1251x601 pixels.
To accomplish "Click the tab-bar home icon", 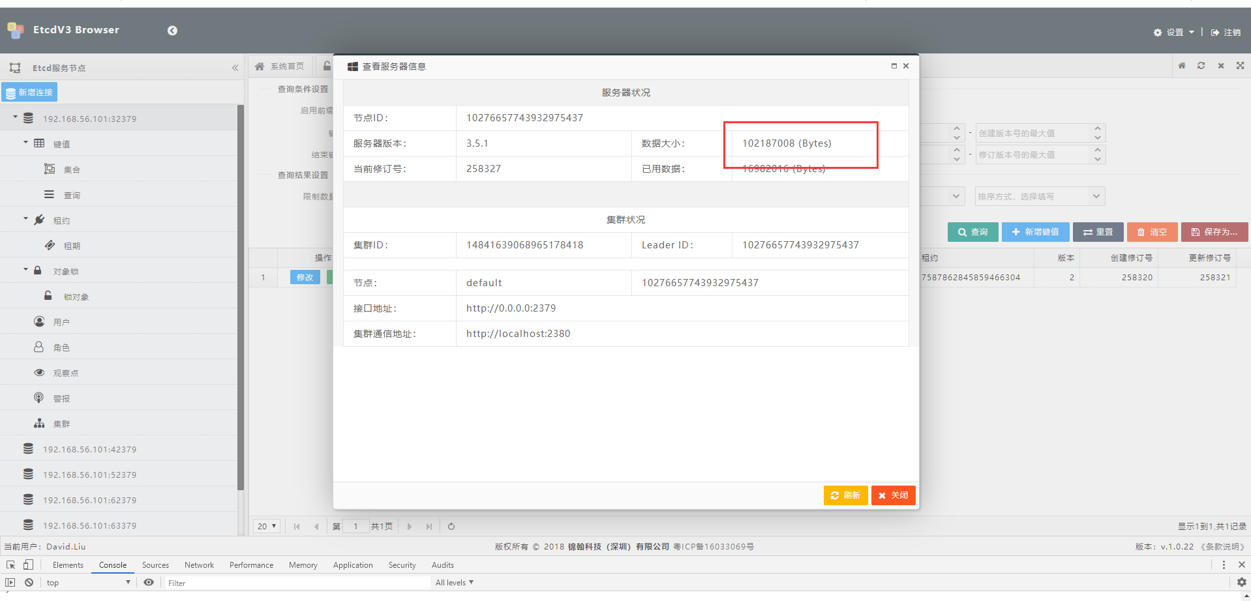I will click(1182, 66).
